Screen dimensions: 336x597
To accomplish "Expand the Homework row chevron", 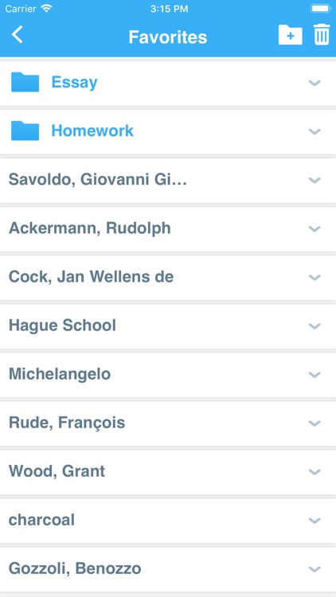I will pos(315,131).
